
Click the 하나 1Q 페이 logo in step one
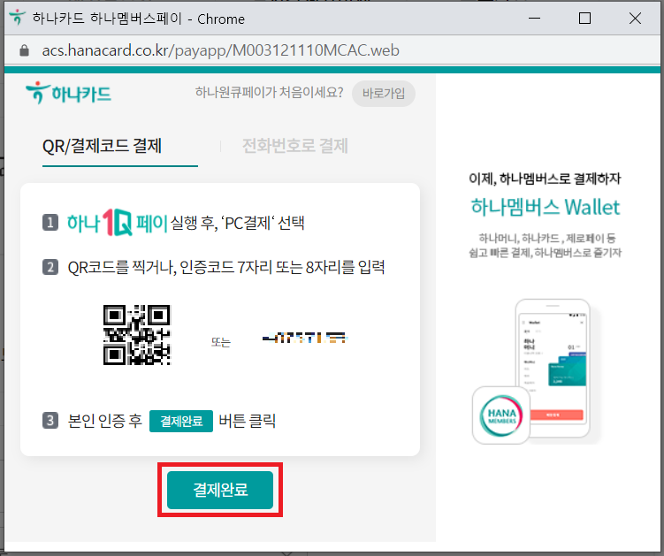pyautogui.click(x=118, y=223)
